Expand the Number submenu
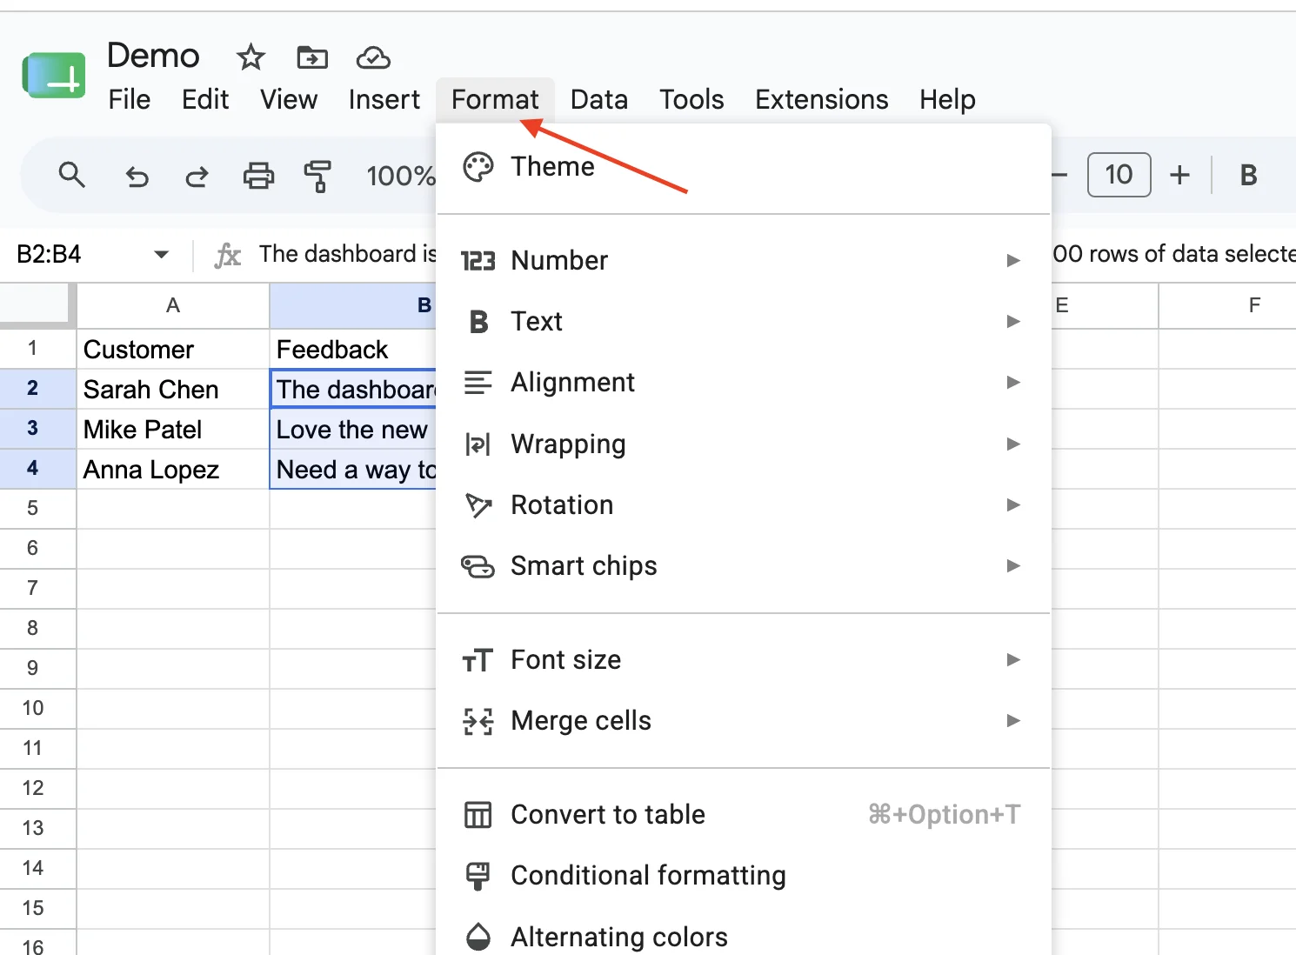 744,260
